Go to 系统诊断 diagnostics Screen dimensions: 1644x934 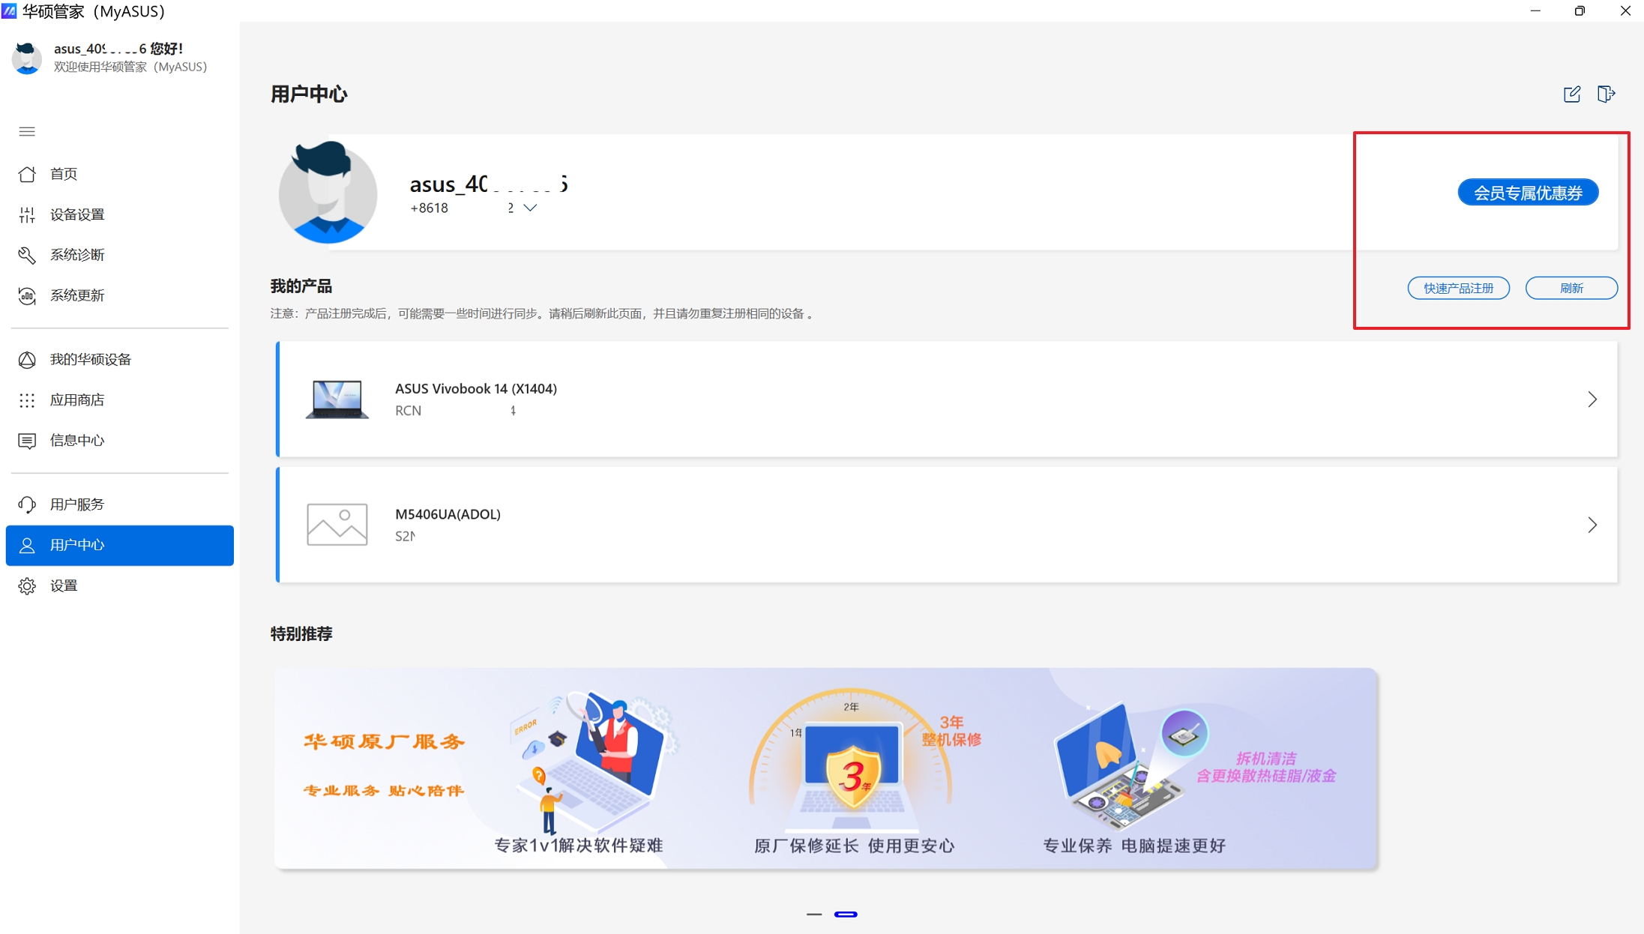point(76,255)
